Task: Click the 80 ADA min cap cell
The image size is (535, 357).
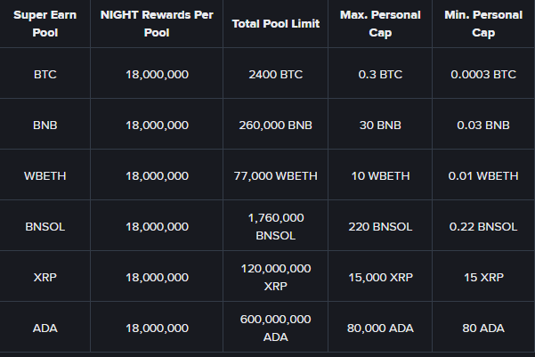Action: [x=483, y=328]
